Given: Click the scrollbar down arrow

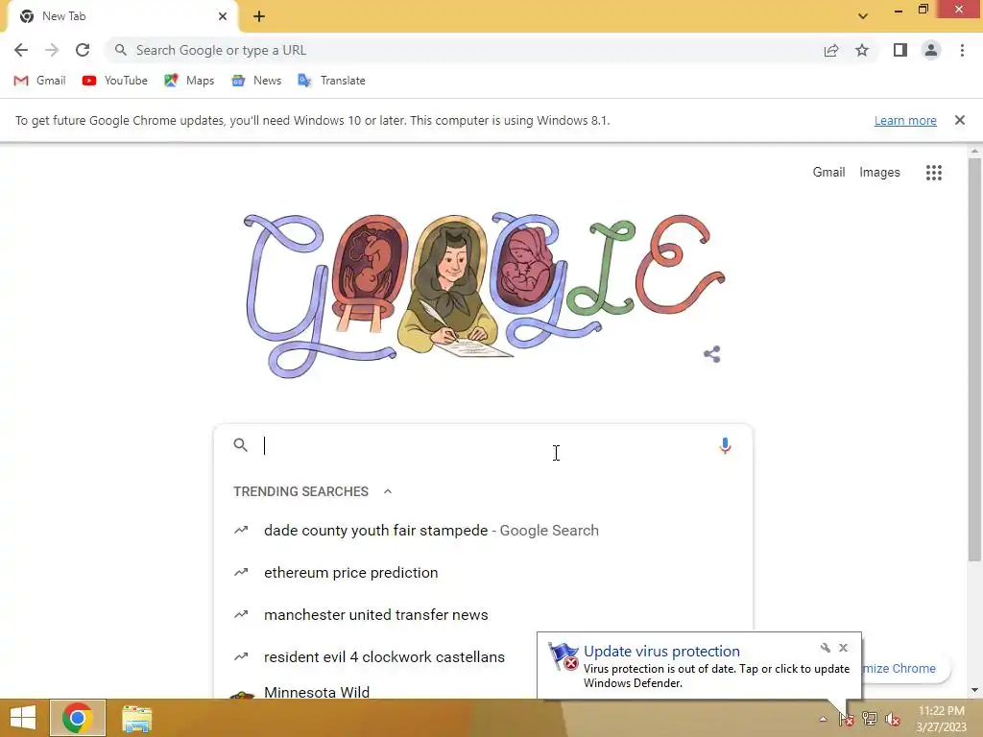Looking at the screenshot, I should (x=974, y=690).
